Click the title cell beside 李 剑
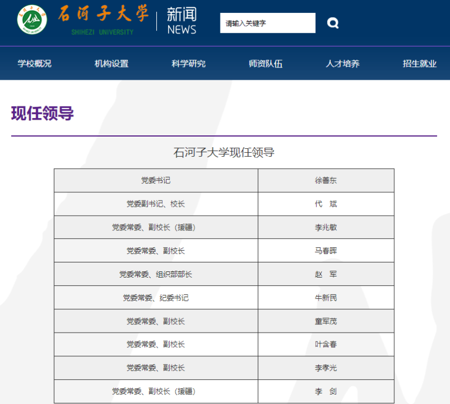This screenshot has height=404, width=450. tap(156, 391)
